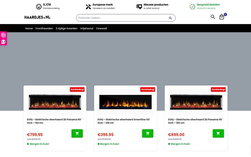
Task: Click struck-through old price below €399.95
Action: (104, 139)
